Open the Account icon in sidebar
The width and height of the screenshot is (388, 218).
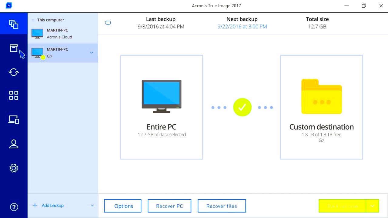14,144
